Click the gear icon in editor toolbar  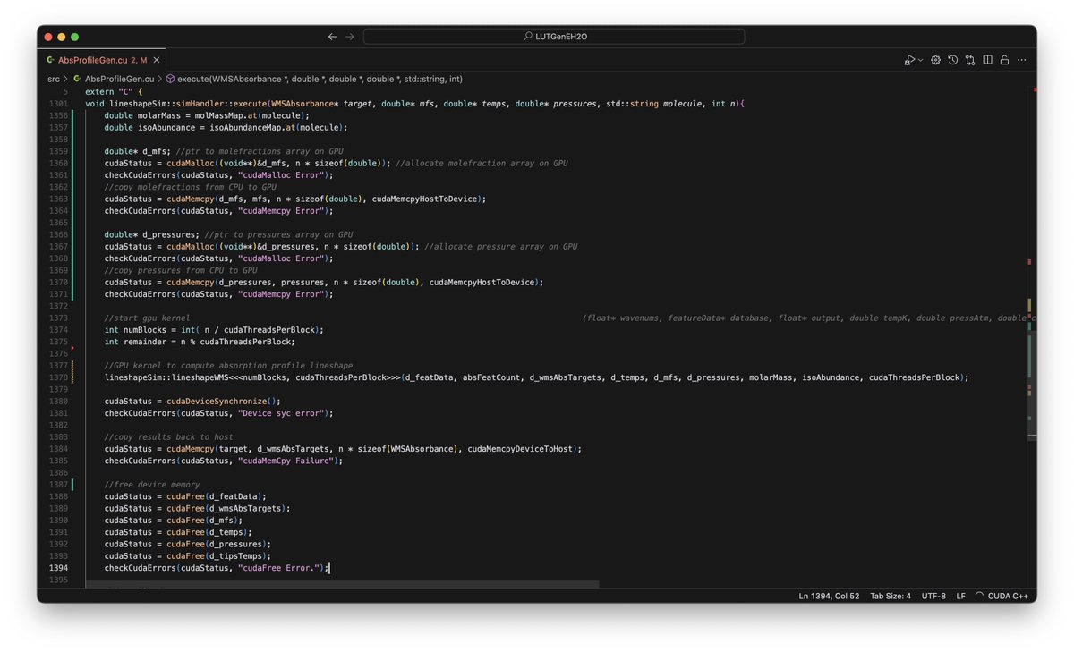[x=935, y=60]
